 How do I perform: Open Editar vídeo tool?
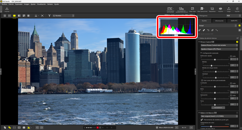pyautogui.click(x=192, y=9)
